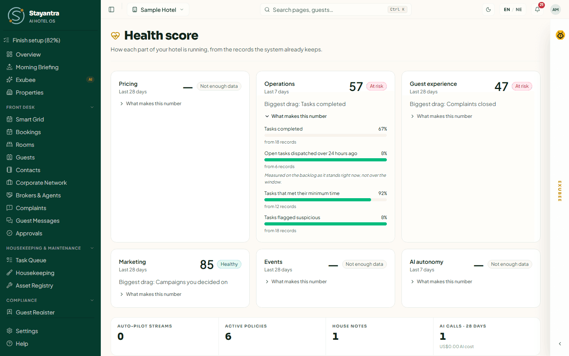Viewport: 569px width, 356px height.
Task: Collapse the Front Desk section
Action: coord(50,107)
